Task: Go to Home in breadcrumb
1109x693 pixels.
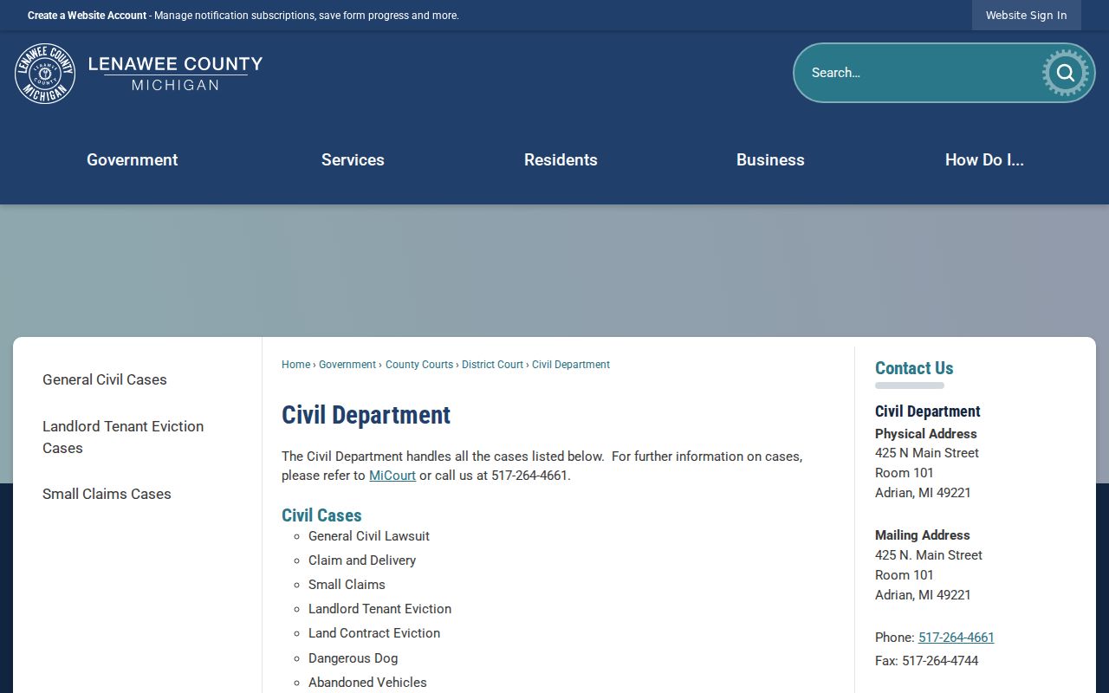Action: [x=295, y=365]
